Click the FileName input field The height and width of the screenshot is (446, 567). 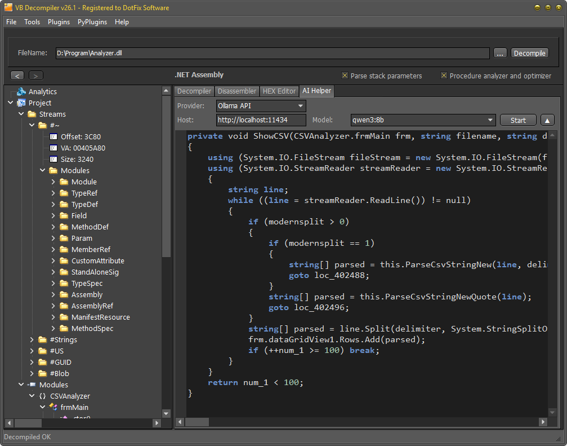pos(273,53)
